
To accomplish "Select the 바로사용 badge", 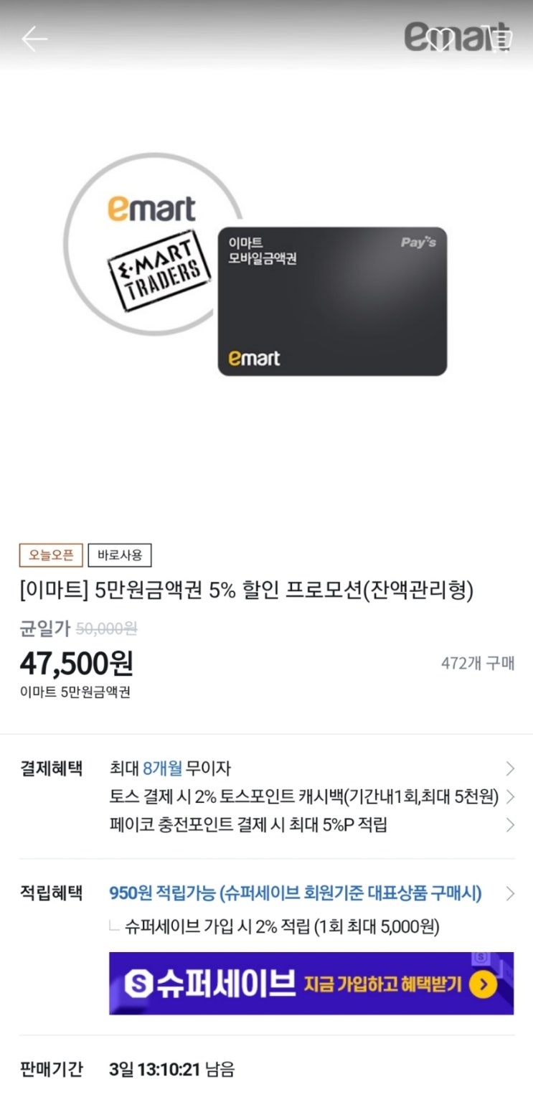I will 120,555.
